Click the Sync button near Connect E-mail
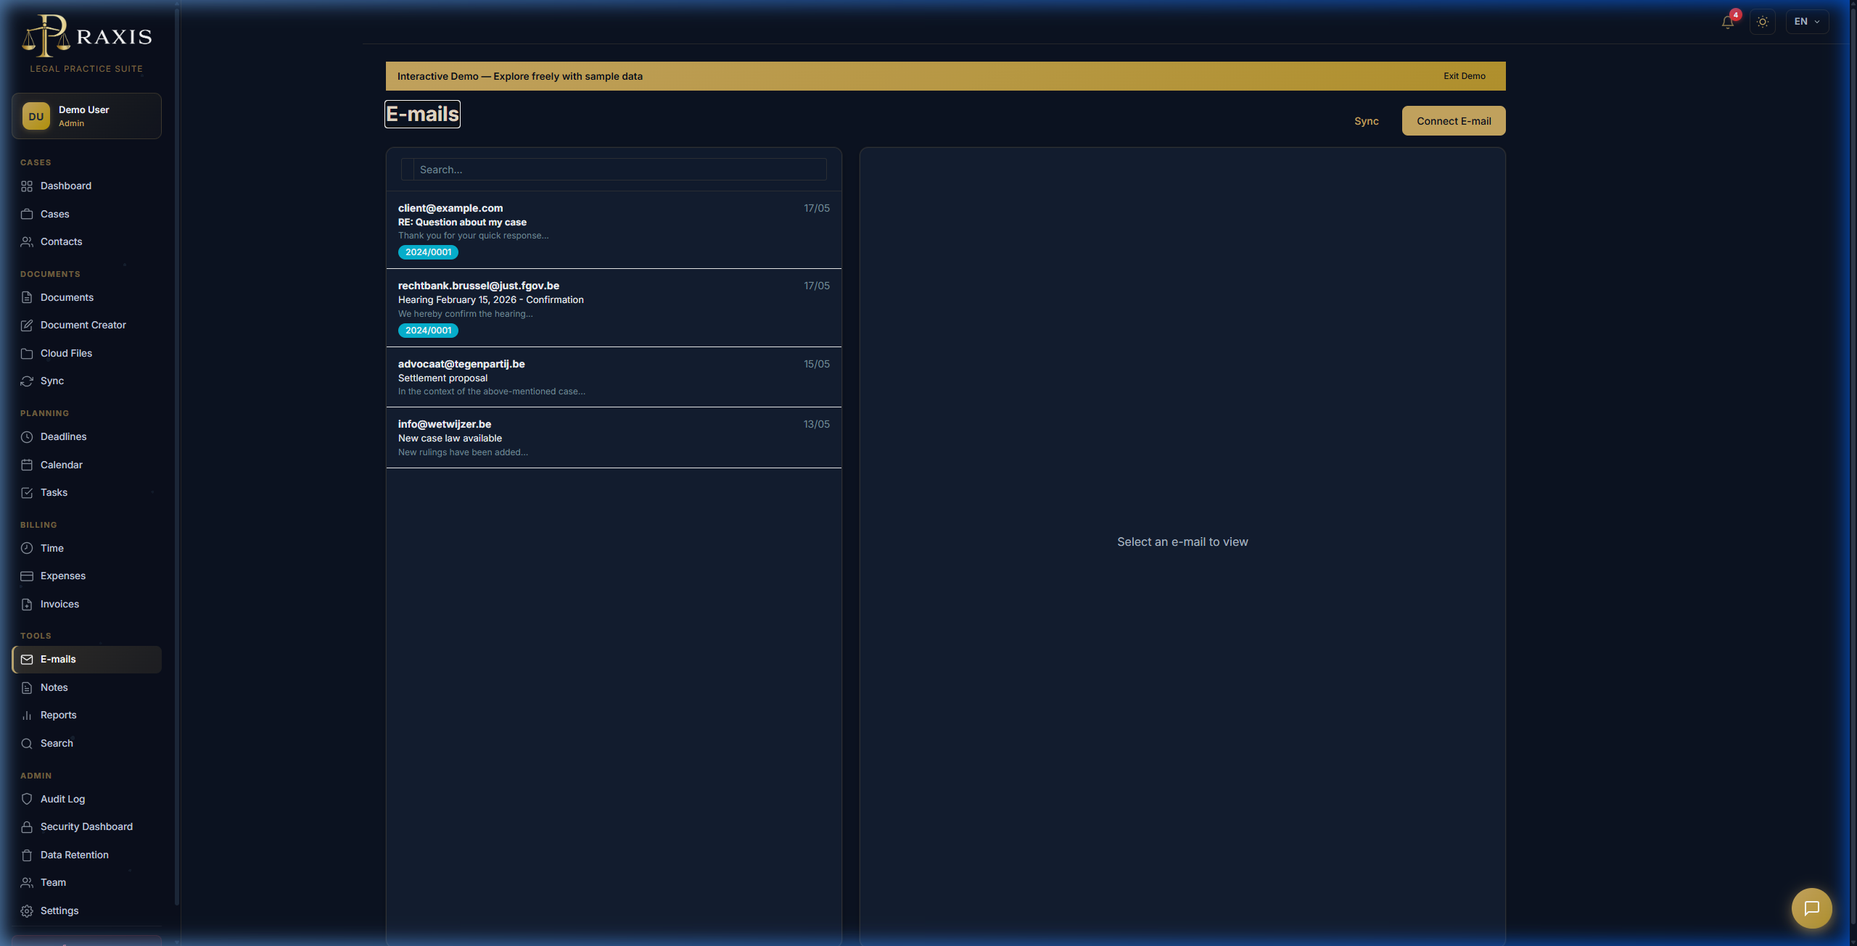 point(1366,121)
